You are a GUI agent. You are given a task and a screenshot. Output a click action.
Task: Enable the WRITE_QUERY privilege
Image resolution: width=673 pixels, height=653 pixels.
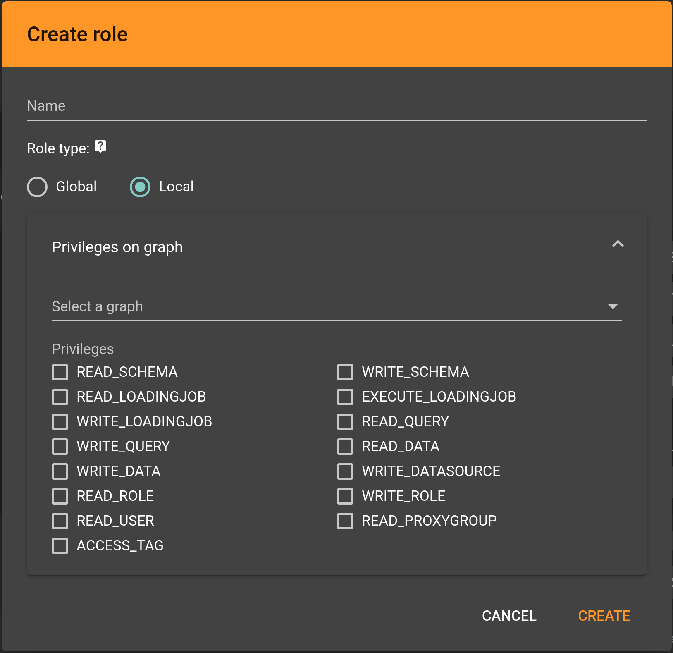[x=60, y=446]
